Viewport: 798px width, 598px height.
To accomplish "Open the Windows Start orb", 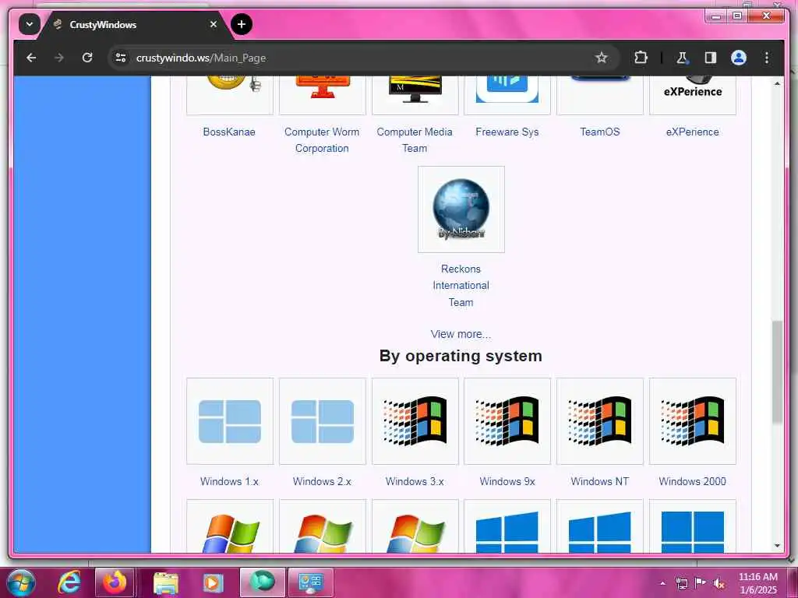I will point(21,582).
